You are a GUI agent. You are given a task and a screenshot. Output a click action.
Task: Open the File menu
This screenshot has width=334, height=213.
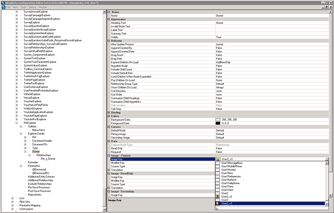point(9,7)
